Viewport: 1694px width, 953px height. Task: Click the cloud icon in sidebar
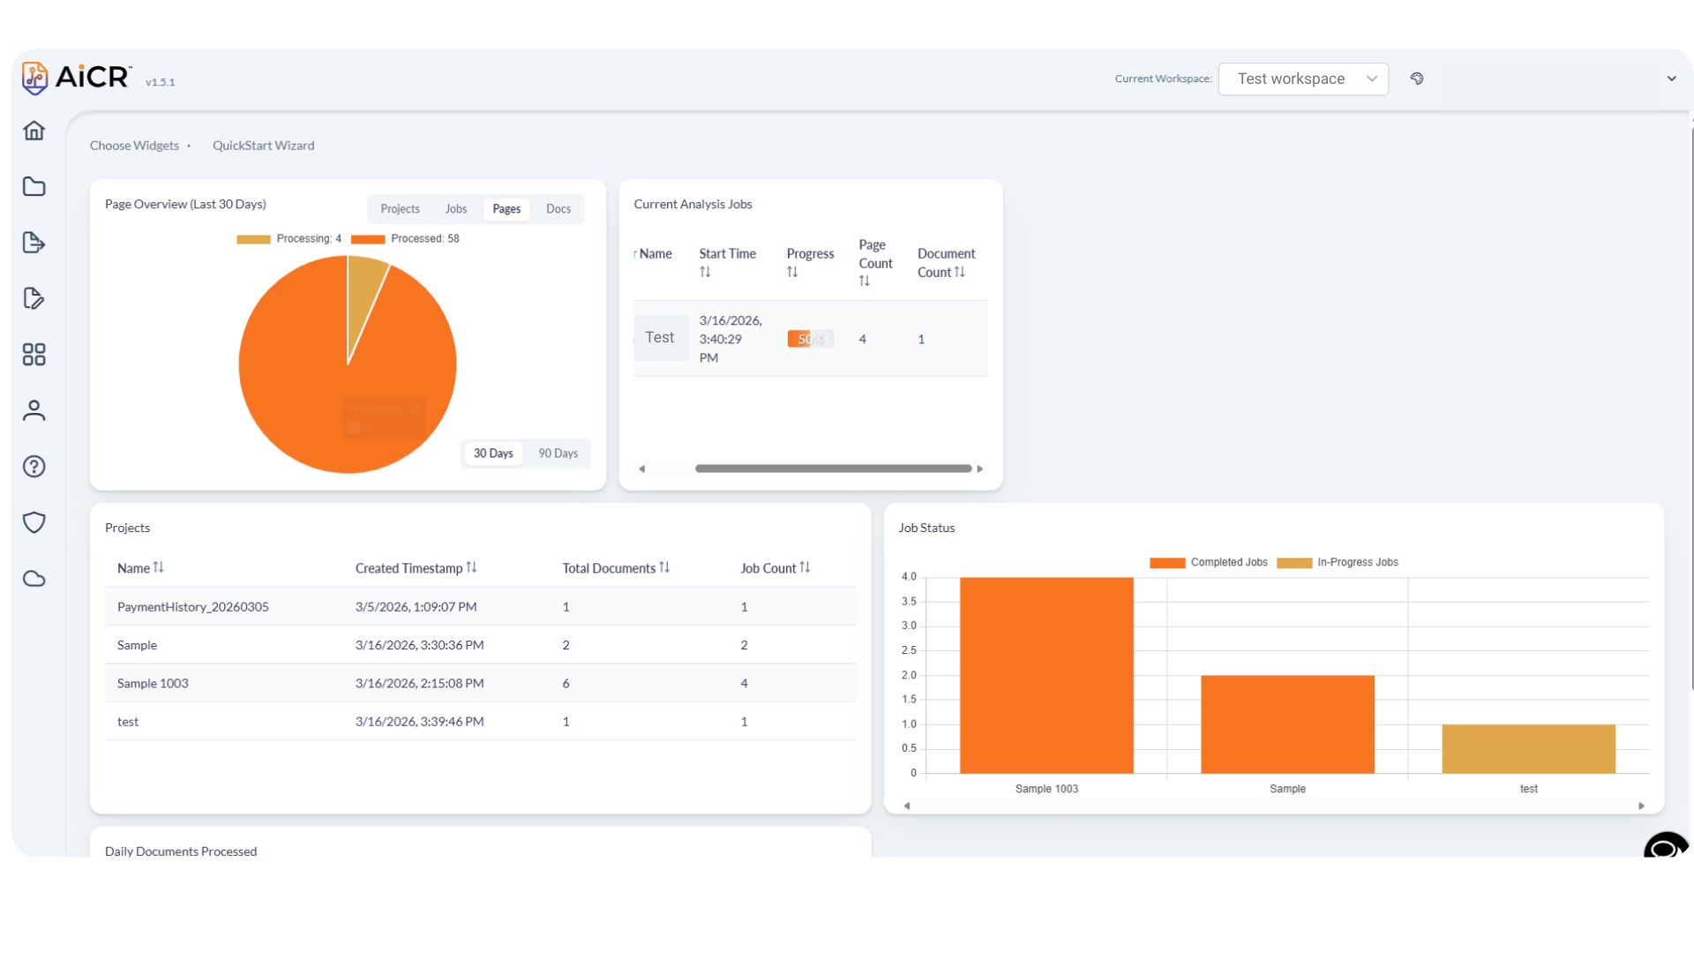coord(34,579)
